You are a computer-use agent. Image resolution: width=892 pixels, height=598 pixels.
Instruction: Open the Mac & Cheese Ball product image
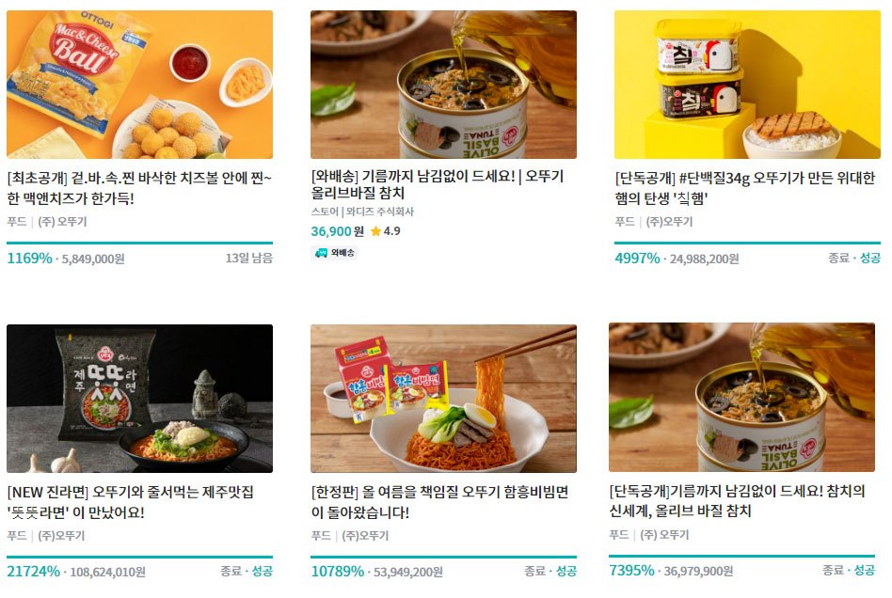coord(139,84)
